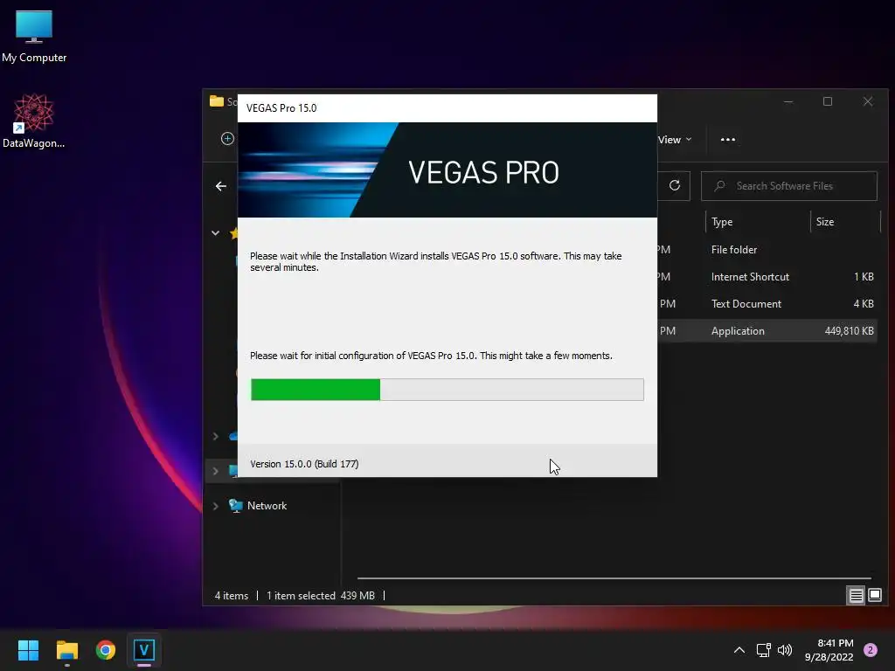Select Network in the navigation pane
The width and height of the screenshot is (895, 671).
[x=267, y=506]
